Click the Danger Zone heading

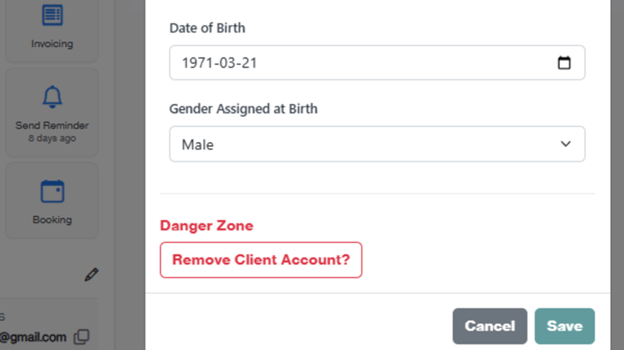[x=206, y=226]
